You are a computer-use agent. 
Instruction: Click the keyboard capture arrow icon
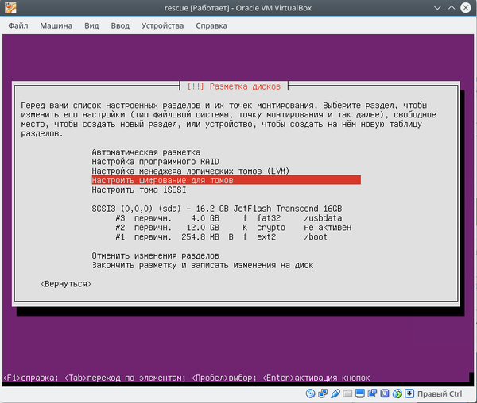click(409, 393)
